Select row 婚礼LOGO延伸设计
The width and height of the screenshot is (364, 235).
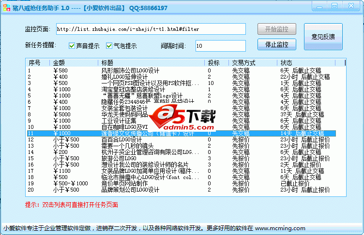tap(181, 77)
